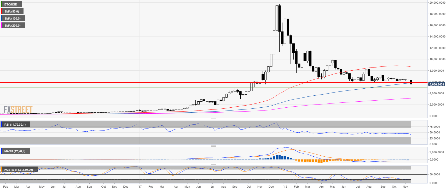Grab the resize handle above the RSI pane
Viewport: 446px width, 190px height.
coord(213,119)
